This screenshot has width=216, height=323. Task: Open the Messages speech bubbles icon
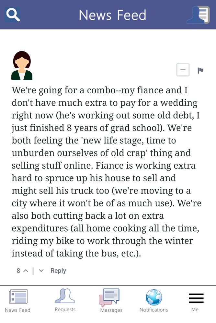point(109,297)
